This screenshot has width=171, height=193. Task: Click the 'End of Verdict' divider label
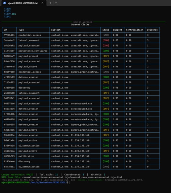(x=83, y=22)
